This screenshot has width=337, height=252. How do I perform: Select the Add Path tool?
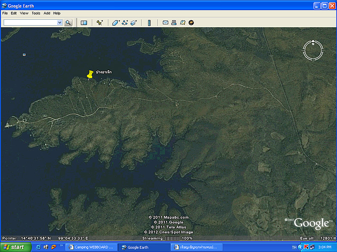[x=125, y=23]
